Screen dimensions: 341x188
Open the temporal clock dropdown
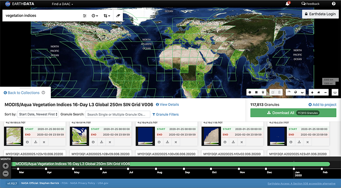(95, 16)
